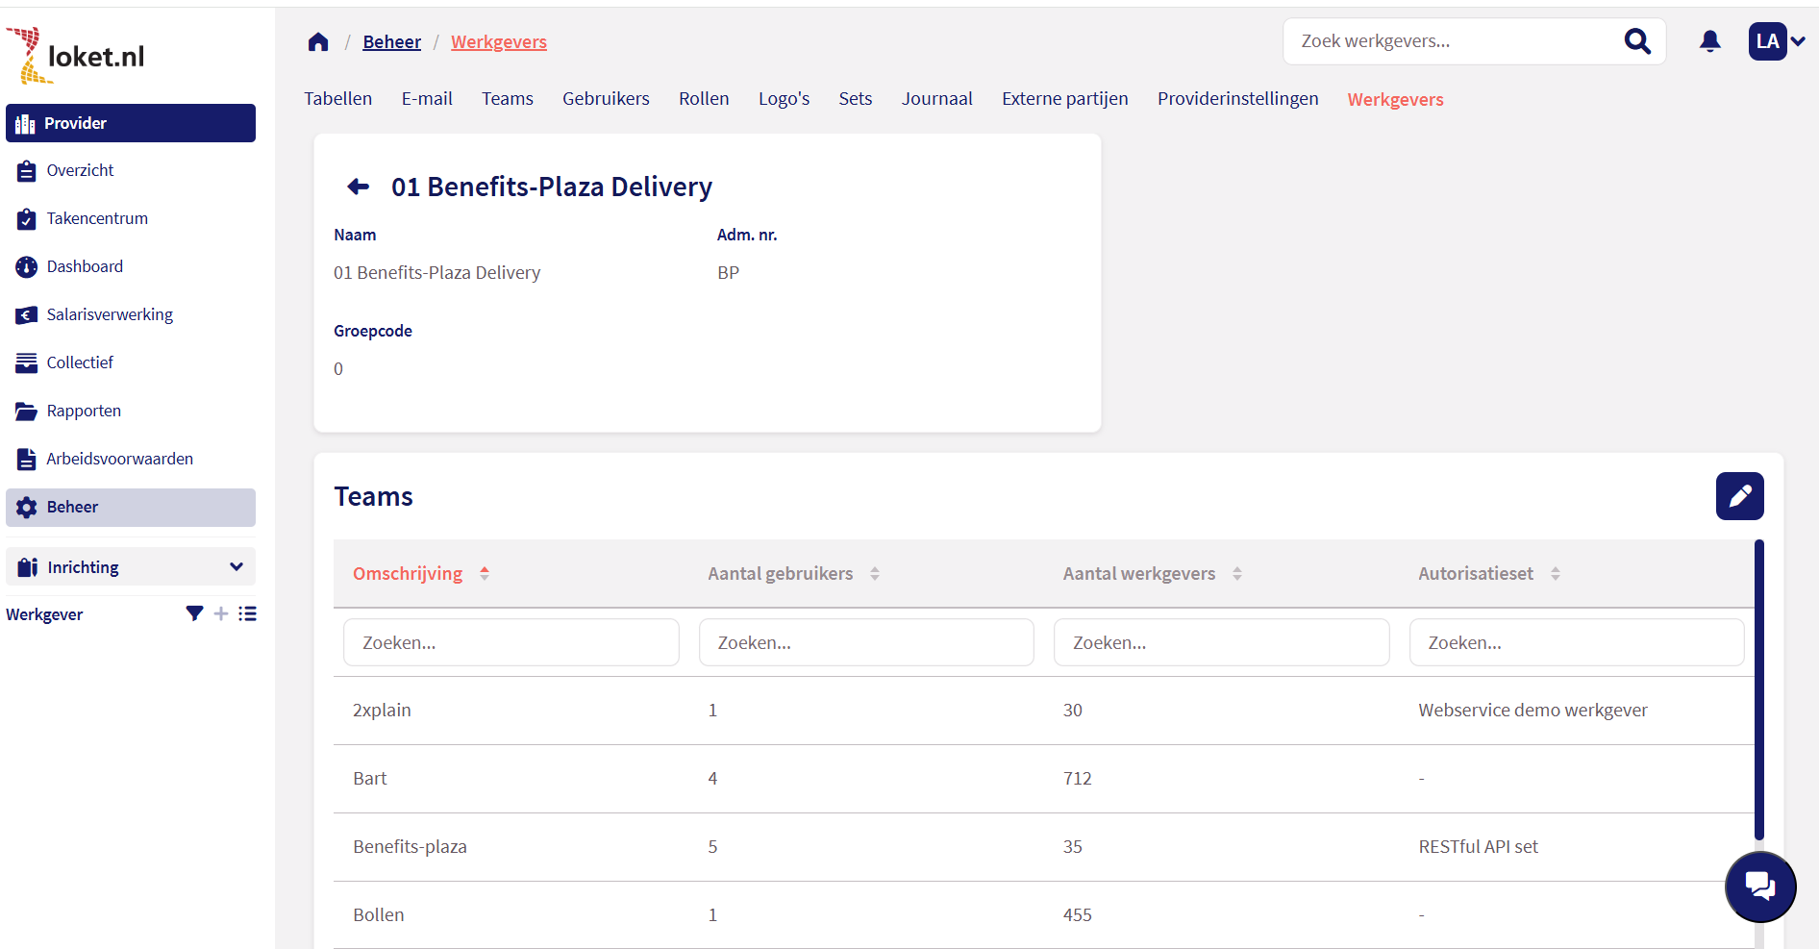
Task: Toggle sorting on the Omschrijving column
Action: [x=485, y=573]
